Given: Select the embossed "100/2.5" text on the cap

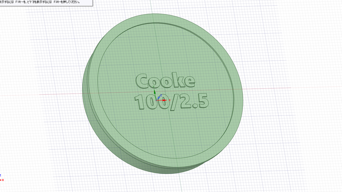Looking at the screenshot, I should point(171,102).
